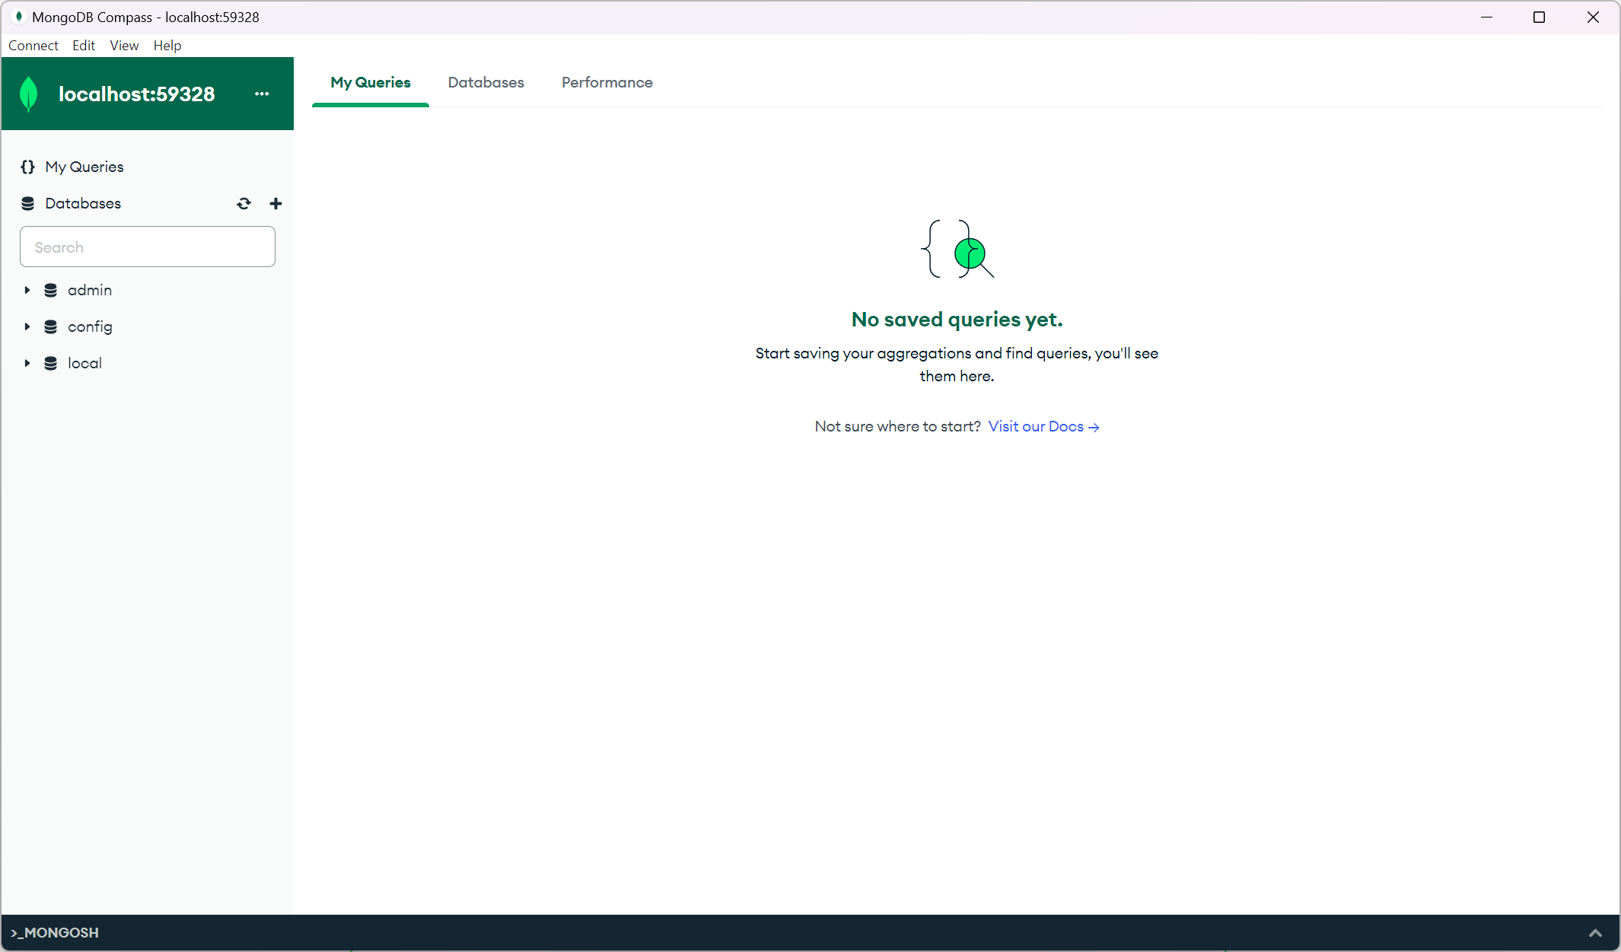Click the config database stack icon
1621x952 pixels.
pos(49,326)
